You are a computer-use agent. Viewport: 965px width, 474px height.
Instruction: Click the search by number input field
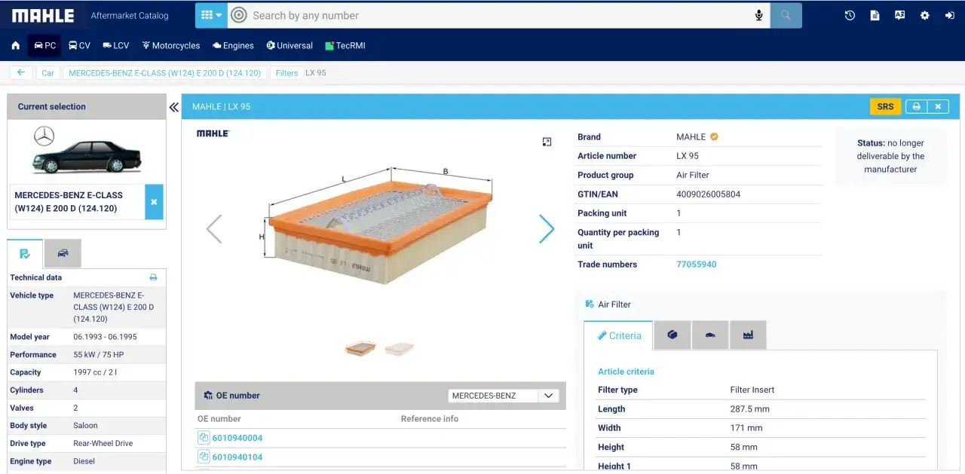tap(498, 15)
